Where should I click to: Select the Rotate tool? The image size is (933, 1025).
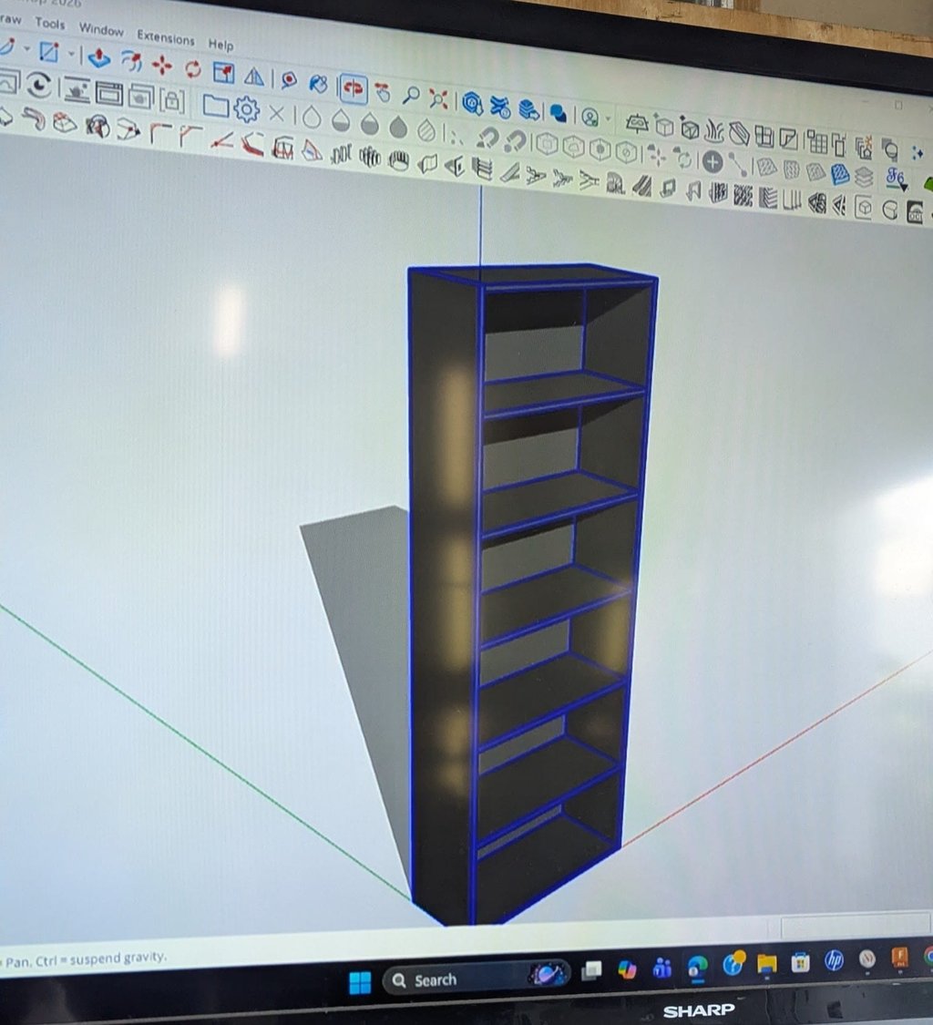(x=193, y=68)
